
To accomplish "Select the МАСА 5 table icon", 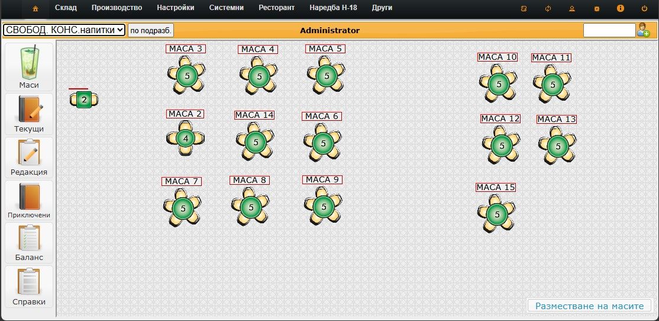I will tap(326, 76).
